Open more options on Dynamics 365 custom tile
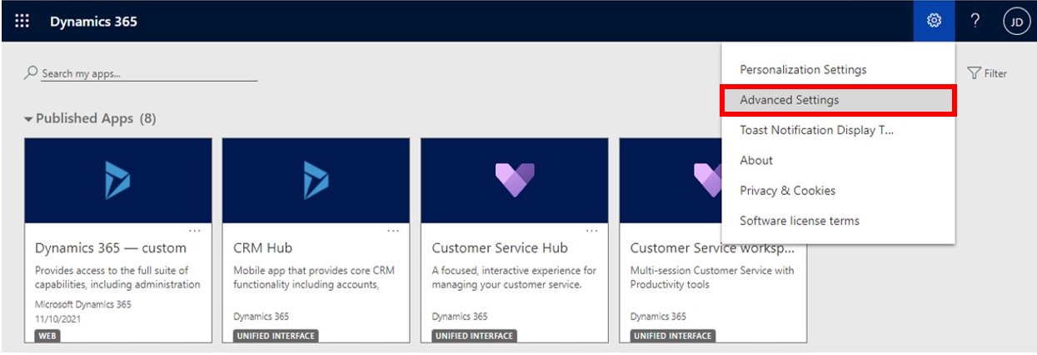Screen dimensions: 1037x355 tap(195, 231)
